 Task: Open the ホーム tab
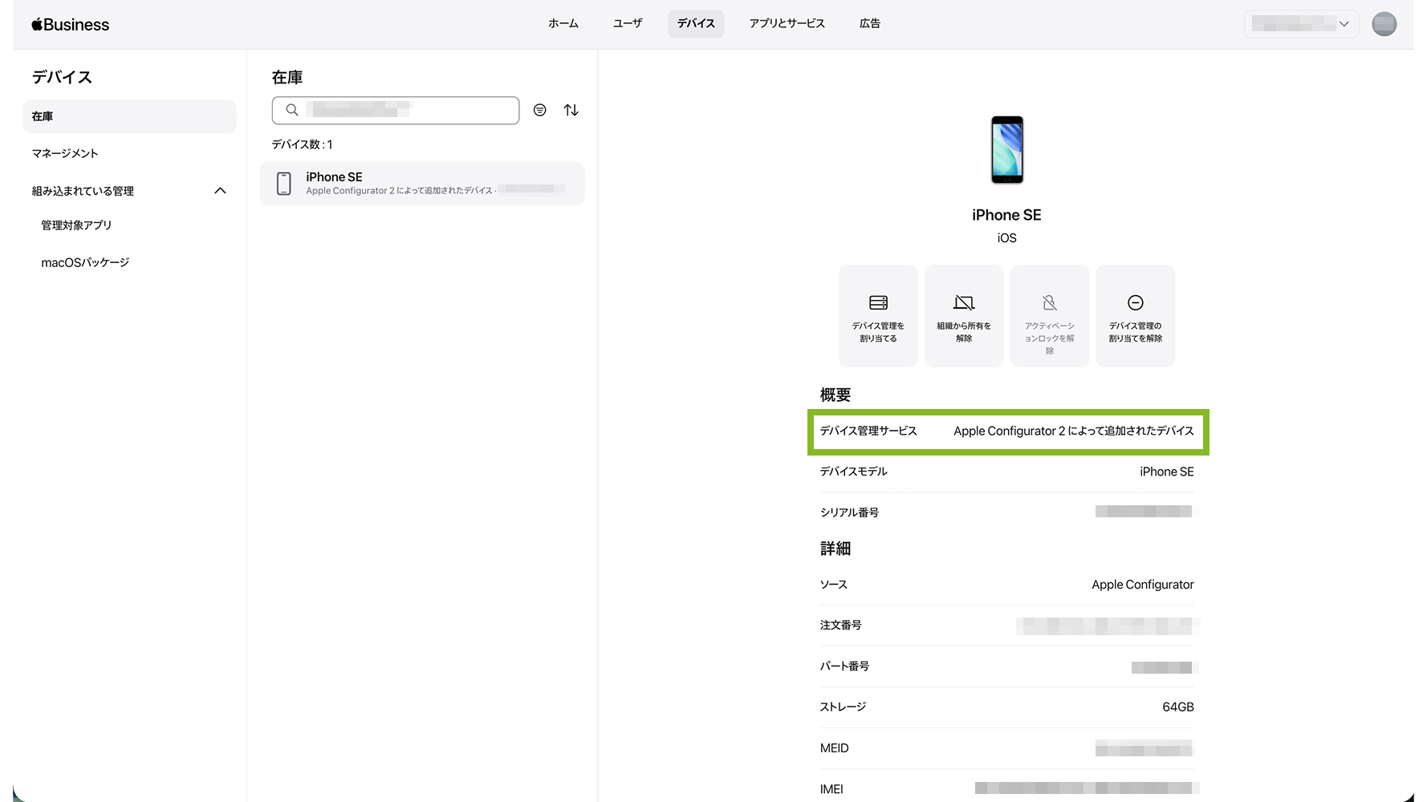(x=563, y=24)
